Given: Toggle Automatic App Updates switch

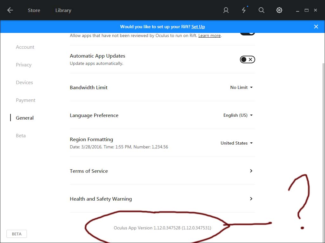Looking at the screenshot, I should tap(247, 59).
